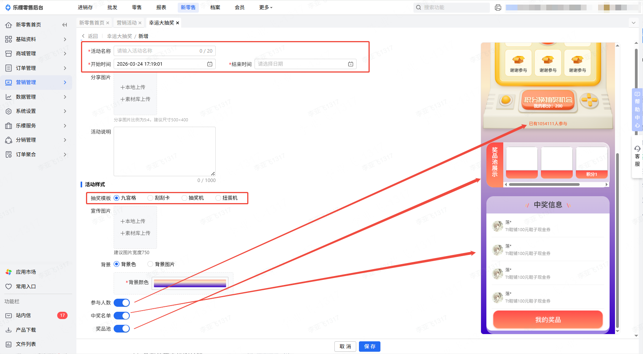Click the printer icon in top bar
643x354 pixels.
(x=498, y=7)
